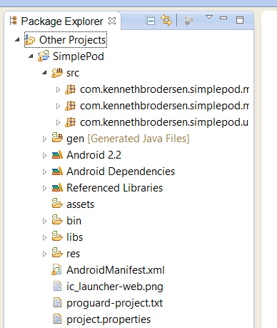Click the res folder icon
277x328 pixels.
coord(57,252)
